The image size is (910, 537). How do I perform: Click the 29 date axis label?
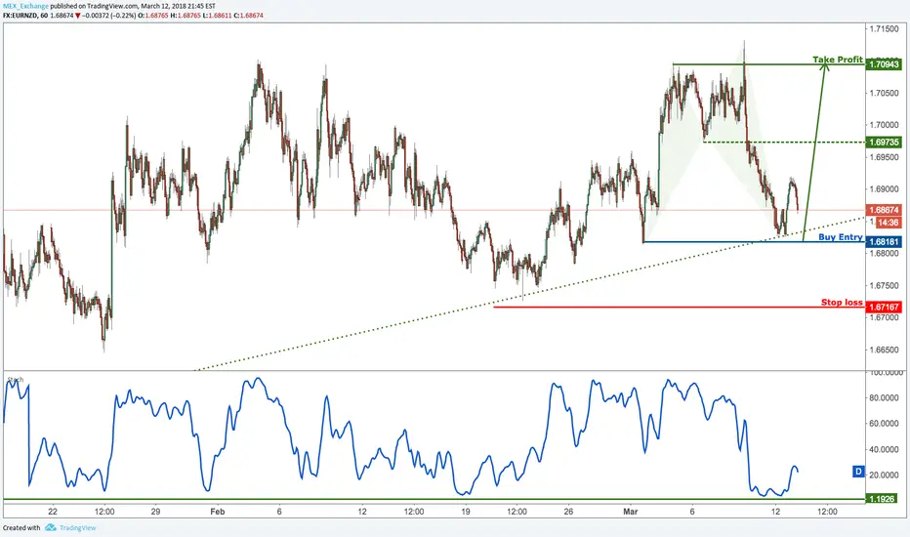pos(155,512)
